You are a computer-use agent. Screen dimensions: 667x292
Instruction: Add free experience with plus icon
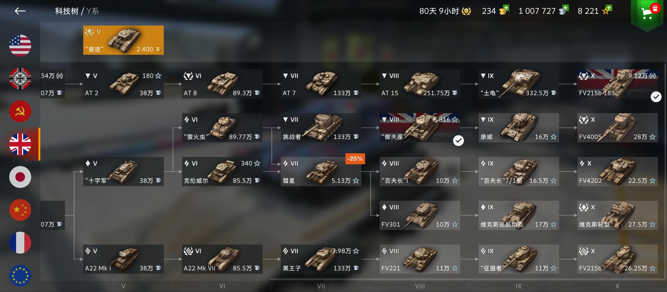click(609, 8)
